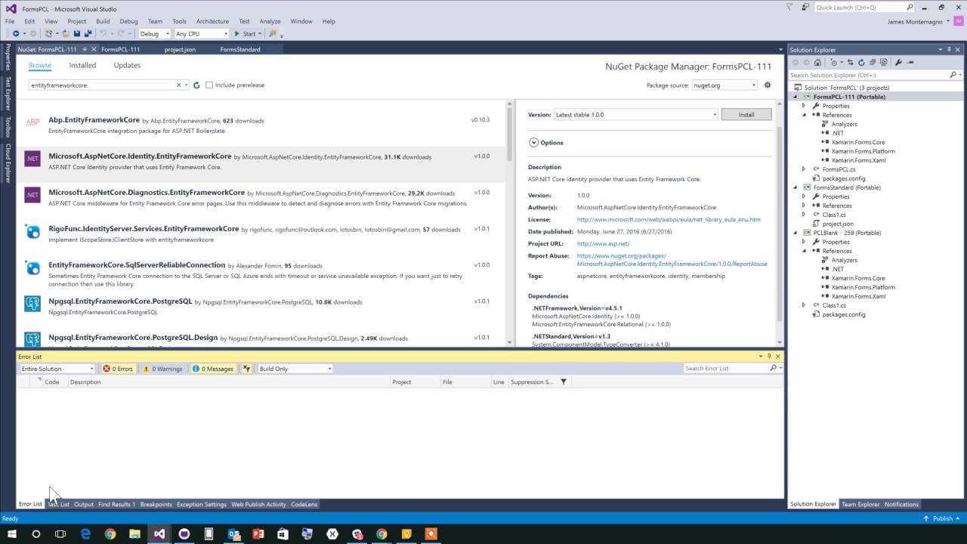The image size is (967, 544).
Task: Open the Build Only filter dropdown
Action: pyautogui.click(x=295, y=369)
